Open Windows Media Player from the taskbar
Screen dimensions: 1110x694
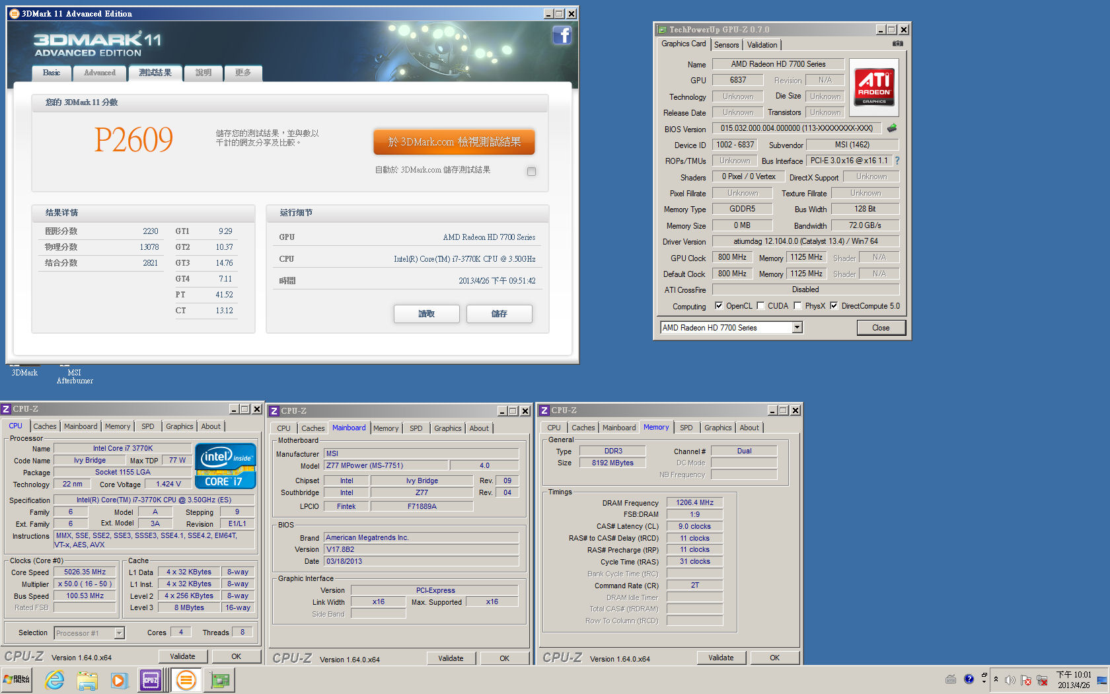[x=120, y=679]
